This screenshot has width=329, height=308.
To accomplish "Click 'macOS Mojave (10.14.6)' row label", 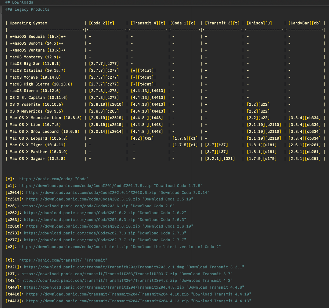I will (35, 77).
